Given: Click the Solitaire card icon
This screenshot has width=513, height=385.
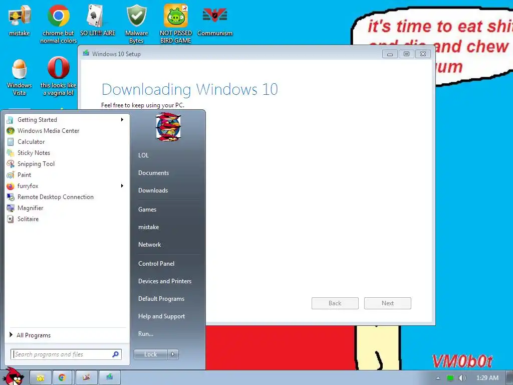Looking at the screenshot, I should 10,219.
